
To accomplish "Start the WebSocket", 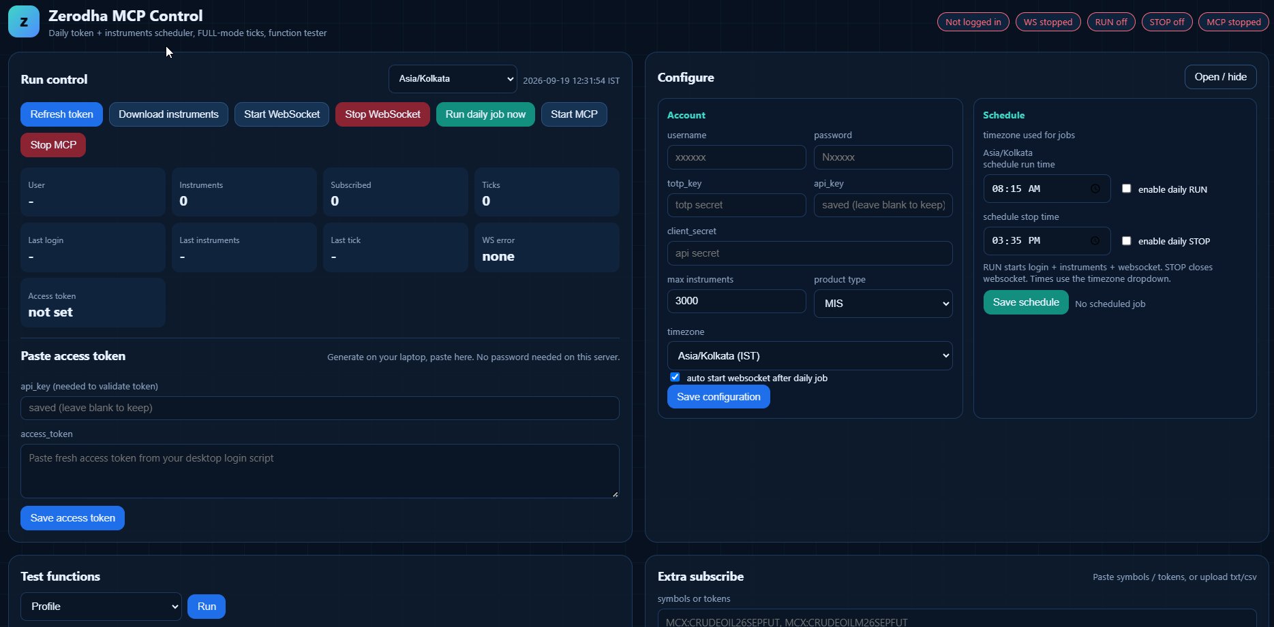I will [282, 114].
